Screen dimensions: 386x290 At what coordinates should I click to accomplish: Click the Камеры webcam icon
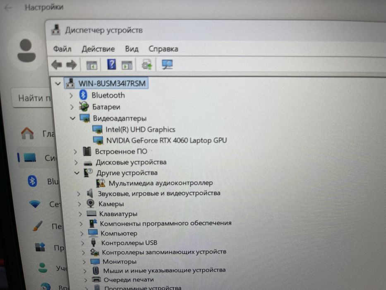tap(91, 203)
